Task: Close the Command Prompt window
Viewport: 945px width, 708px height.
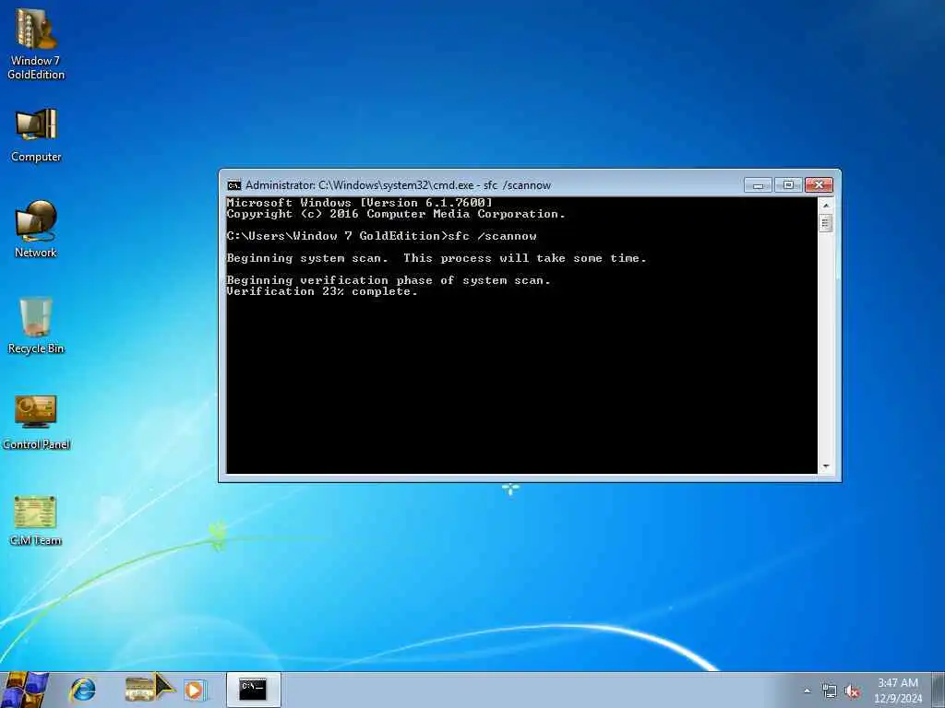Action: (819, 184)
